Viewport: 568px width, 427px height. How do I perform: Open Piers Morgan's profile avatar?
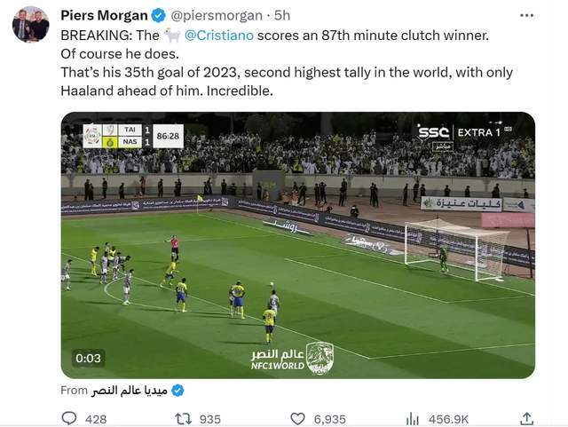pos(30,25)
